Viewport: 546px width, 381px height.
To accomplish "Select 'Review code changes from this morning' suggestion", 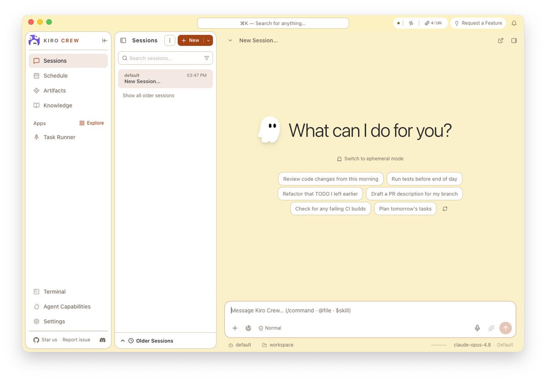I will click(331, 179).
